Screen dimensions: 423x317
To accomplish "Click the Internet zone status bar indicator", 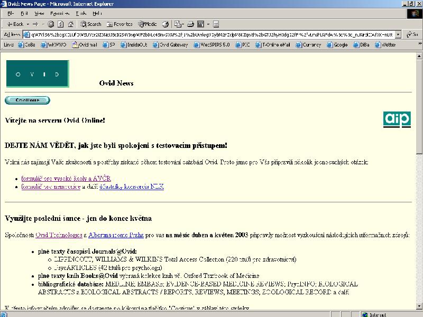I will tap(374, 314).
